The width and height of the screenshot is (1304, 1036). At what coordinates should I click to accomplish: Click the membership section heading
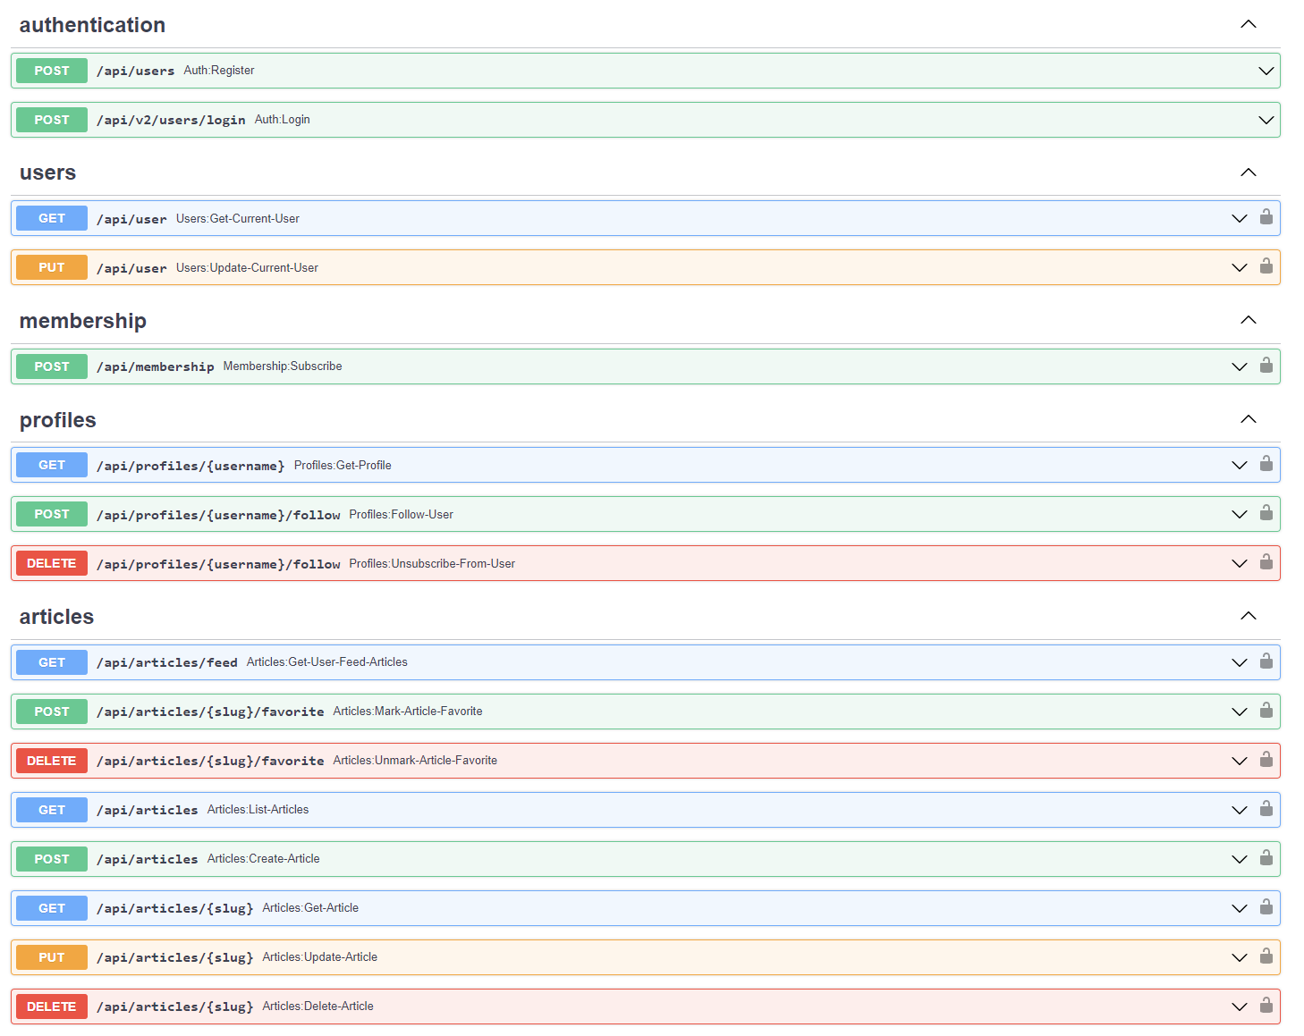83,321
